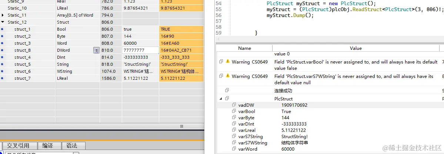
Task: Select the Static_10 row name
Action: (x=17, y=8)
